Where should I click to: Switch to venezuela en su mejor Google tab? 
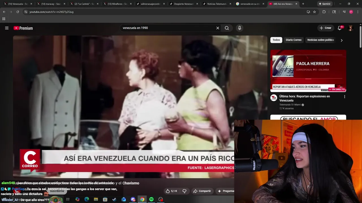point(250,4)
